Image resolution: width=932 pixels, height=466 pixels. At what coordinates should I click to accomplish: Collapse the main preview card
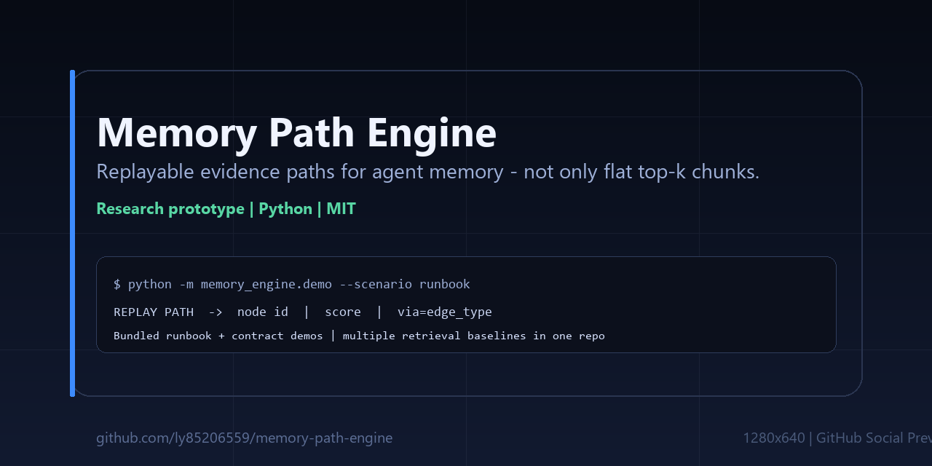tap(466, 233)
